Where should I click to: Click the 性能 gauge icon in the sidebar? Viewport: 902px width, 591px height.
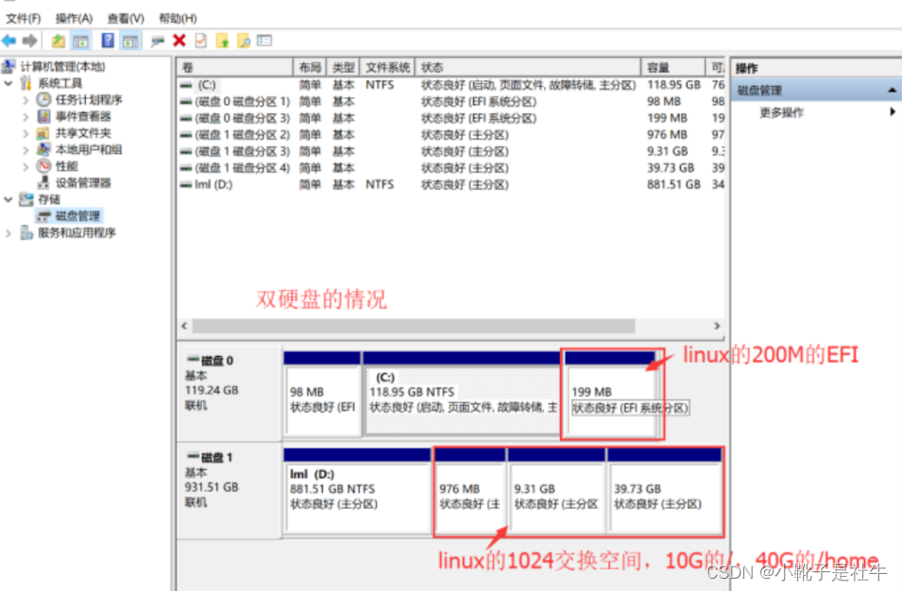(x=43, y=165)
